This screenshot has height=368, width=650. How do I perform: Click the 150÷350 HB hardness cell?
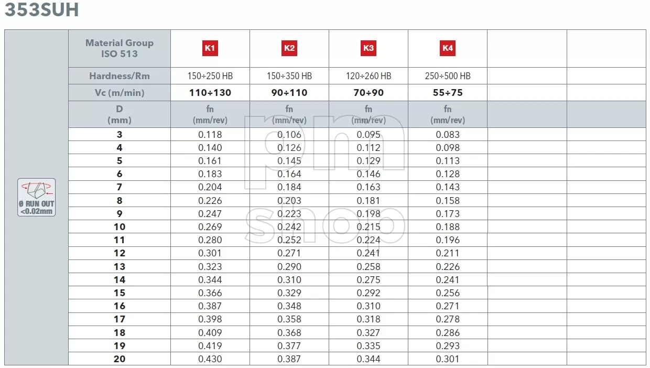pos(289,76)
